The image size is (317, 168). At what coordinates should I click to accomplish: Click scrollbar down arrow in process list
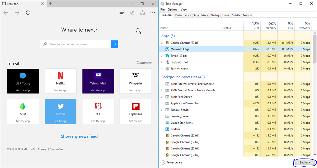(x=315, y=155)
